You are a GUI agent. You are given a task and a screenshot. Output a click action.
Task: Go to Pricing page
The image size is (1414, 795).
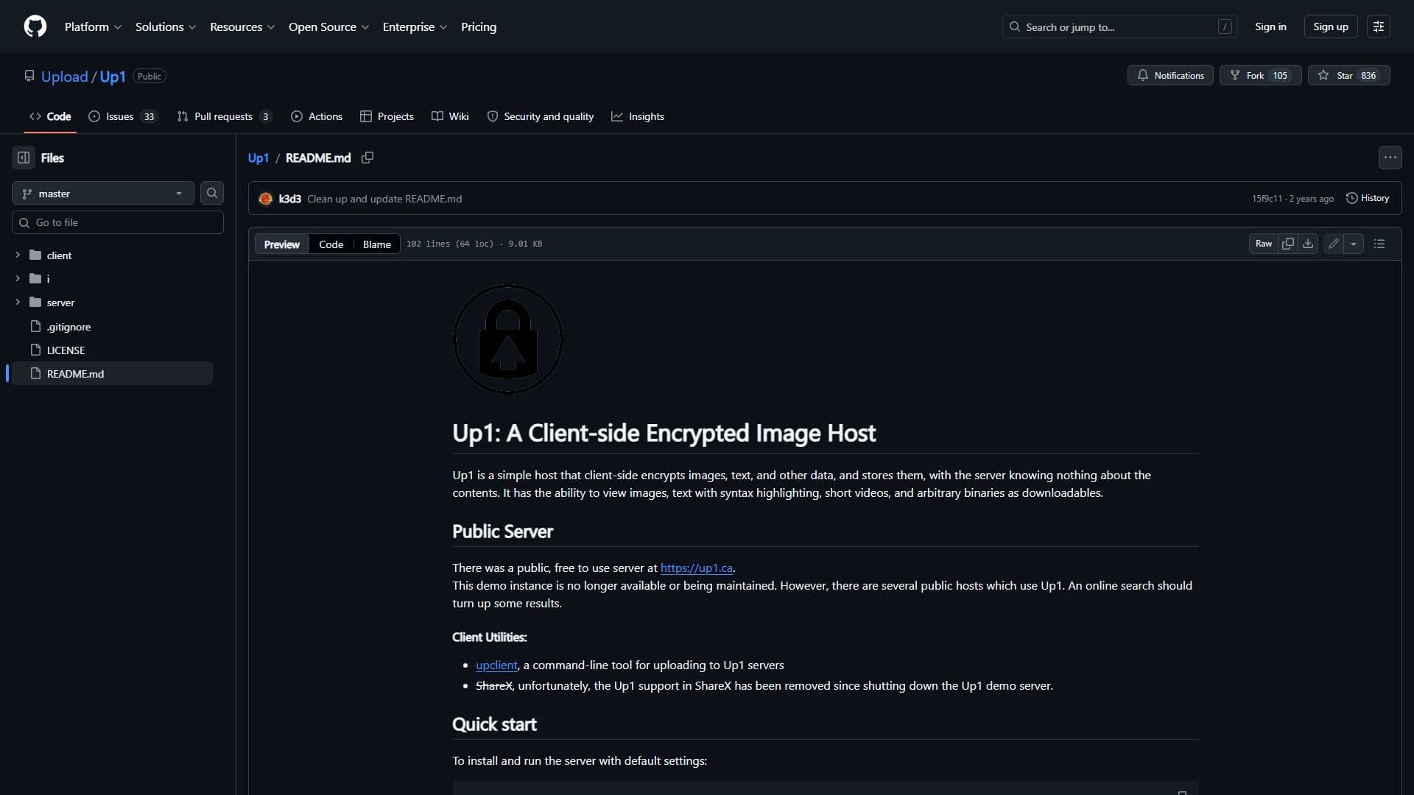tap(479, 26)
